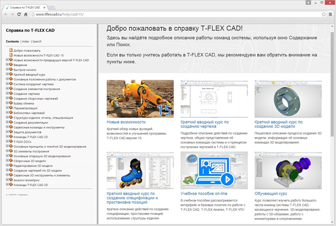Image resolution: width=336 pixels, height=226 pixels.
Task: Open a new browser tab
Action: [52, 7]
